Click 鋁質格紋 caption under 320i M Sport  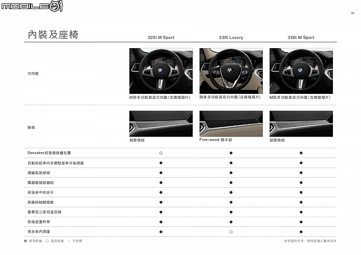click(137, 140)
